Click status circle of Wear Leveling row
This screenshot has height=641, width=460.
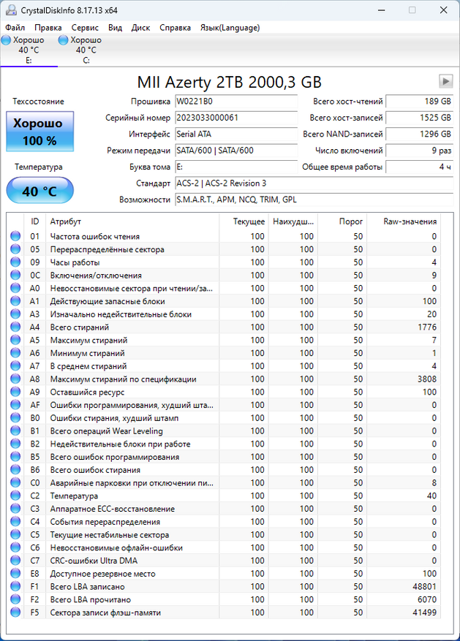click(15, 431)
